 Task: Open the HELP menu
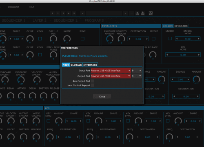[31, 7]
